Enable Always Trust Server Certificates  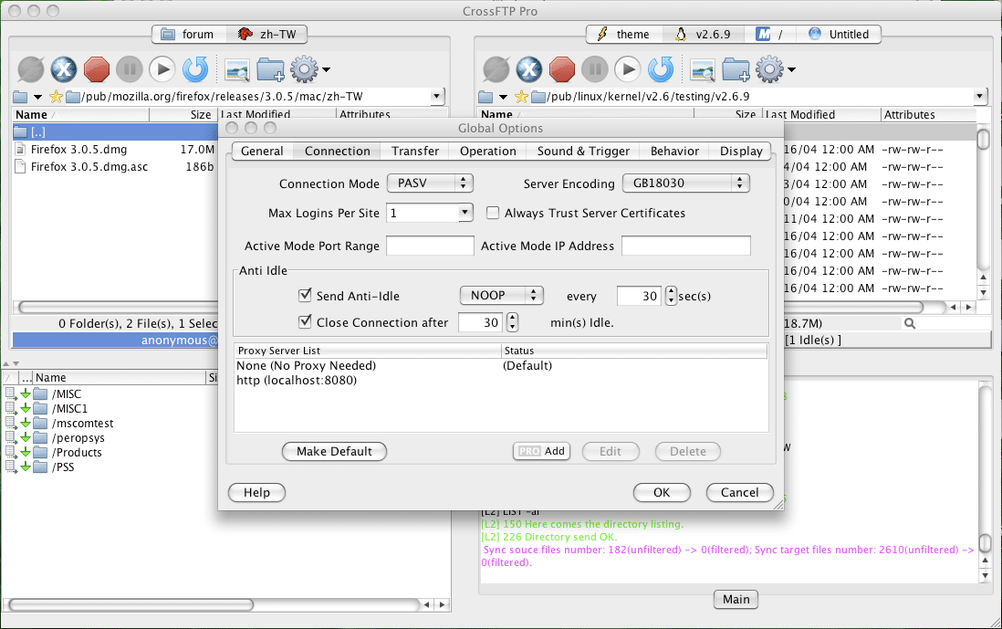[493, 213]
